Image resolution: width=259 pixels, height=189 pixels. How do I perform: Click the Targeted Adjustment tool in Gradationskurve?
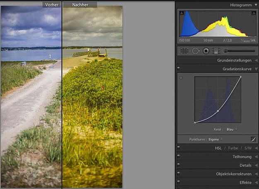(181, 78)
